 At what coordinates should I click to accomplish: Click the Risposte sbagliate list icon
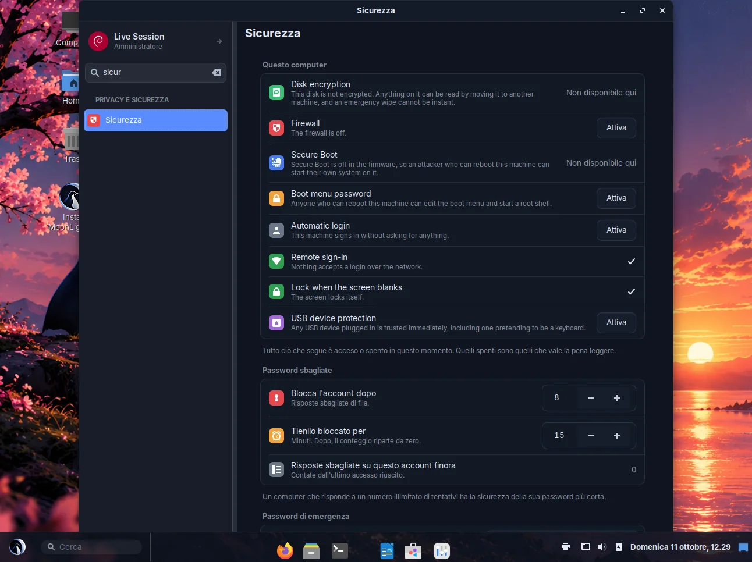276,469
